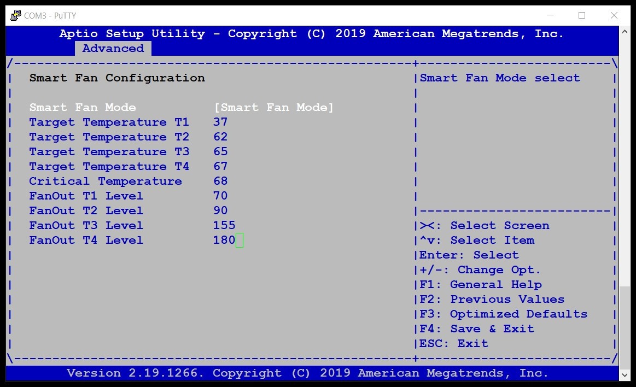This screenshot has width=636, height=387.
Task: Click the F1: General Help hint
Action: (x=480, y=284)
